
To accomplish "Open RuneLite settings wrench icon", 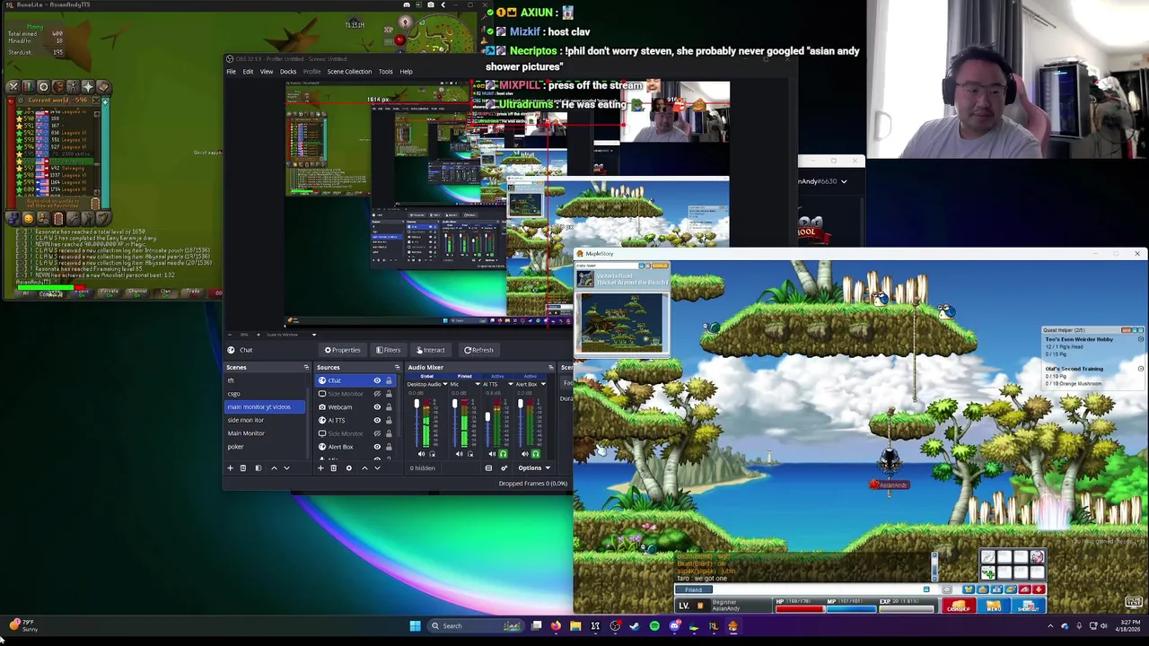I will 73,218.
